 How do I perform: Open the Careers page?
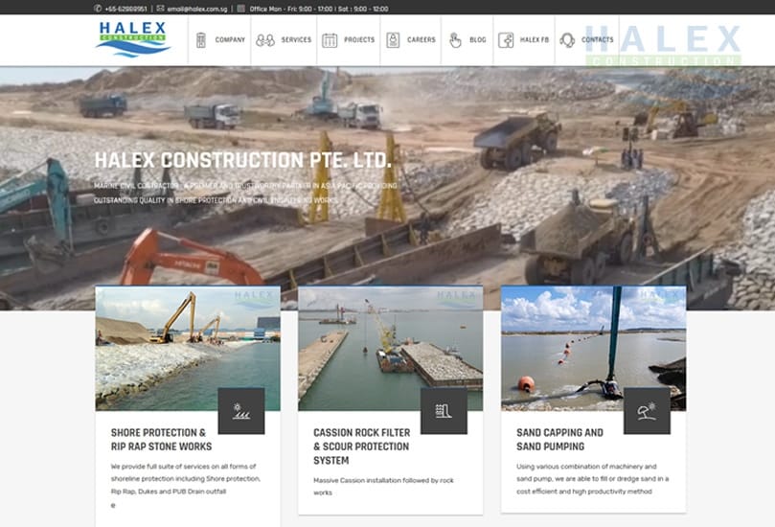tap(422, 40)
